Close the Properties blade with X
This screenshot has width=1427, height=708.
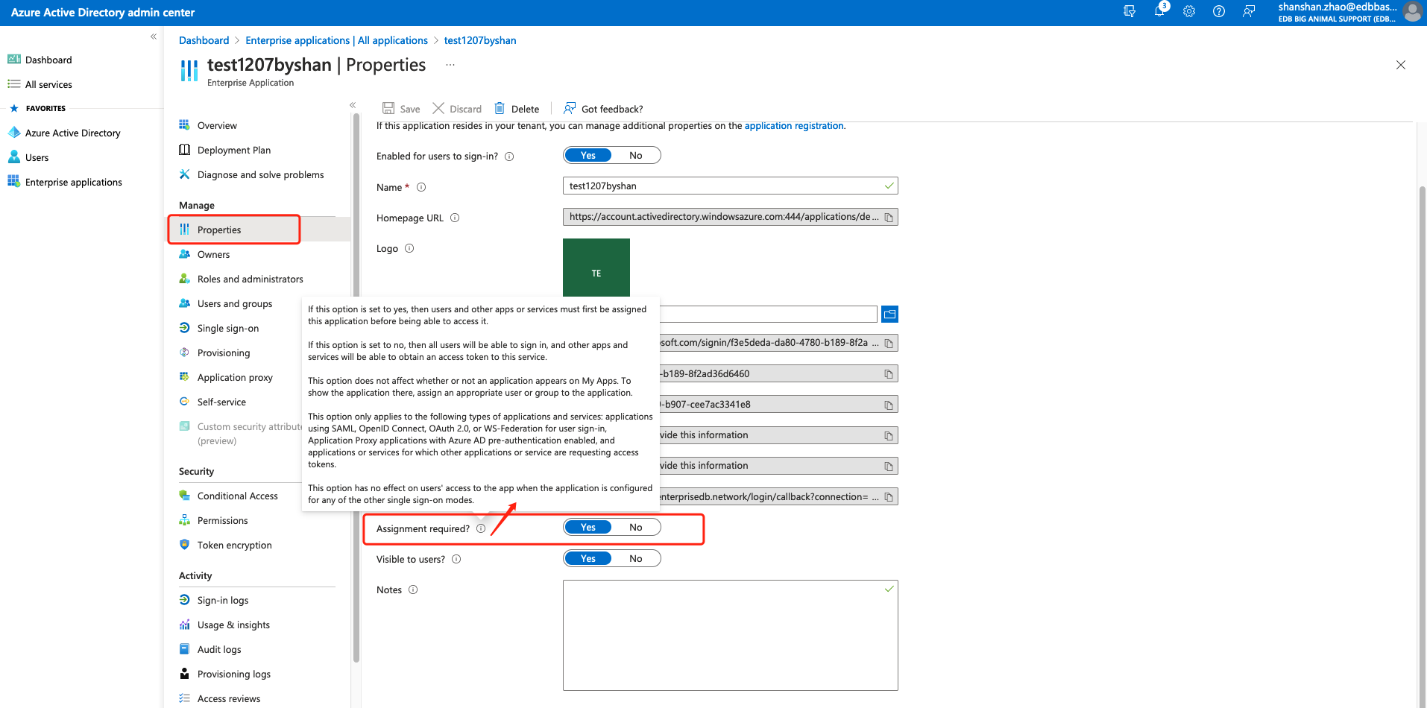[1401, 65]
